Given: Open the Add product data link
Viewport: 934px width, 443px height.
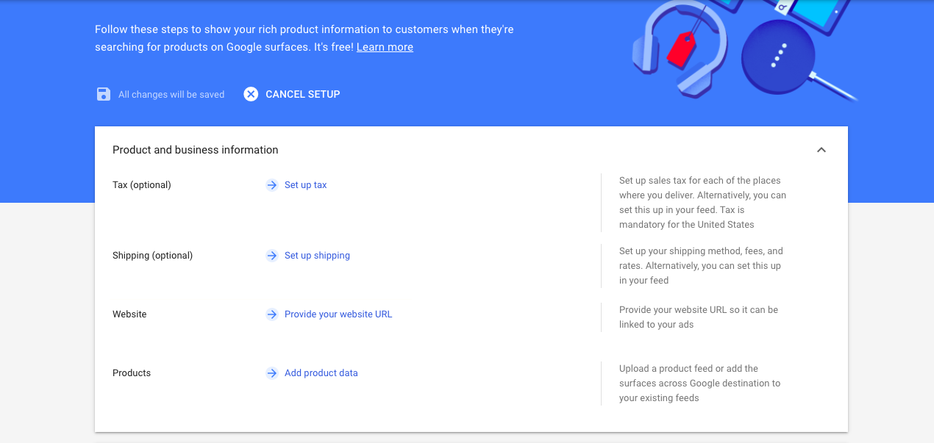Looking at the screenshot, I should pyautogui.click(x=321, y=373).
